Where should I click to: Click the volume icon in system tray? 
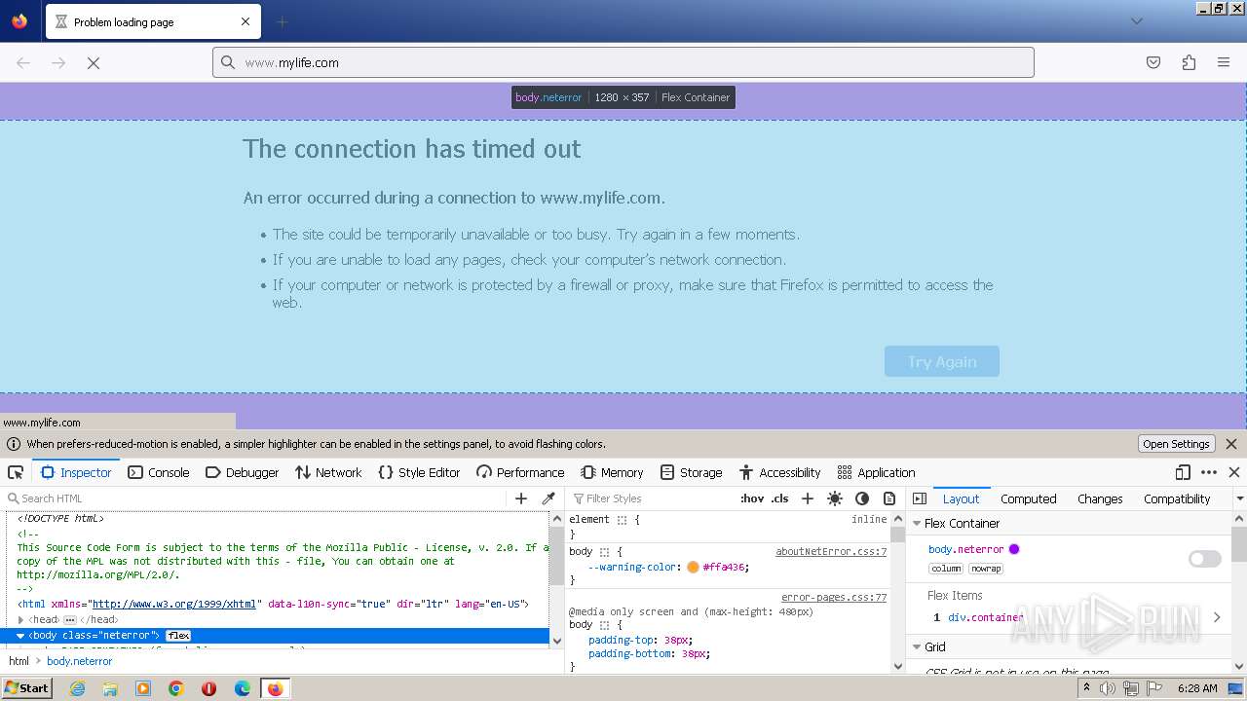click(1108, 688)
